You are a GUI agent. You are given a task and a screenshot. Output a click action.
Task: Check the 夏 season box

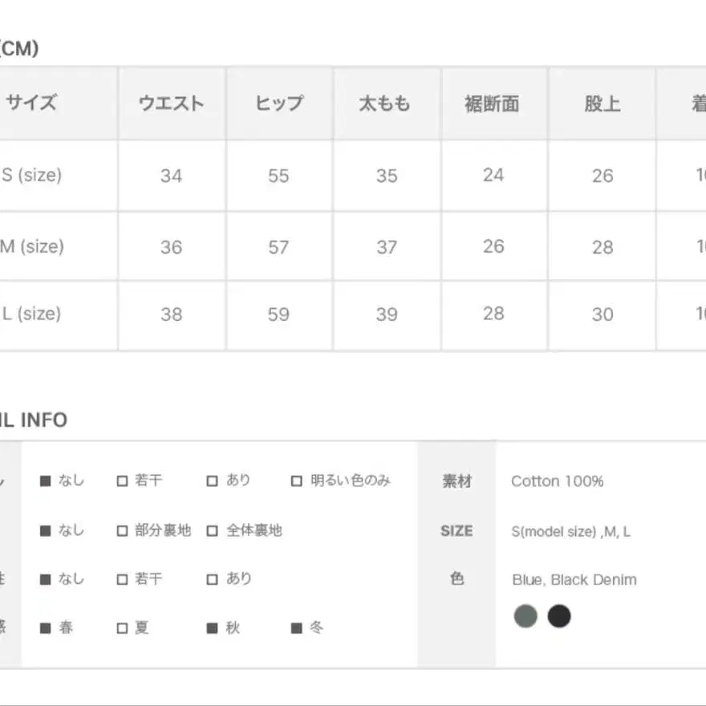[x=123, y=628]
